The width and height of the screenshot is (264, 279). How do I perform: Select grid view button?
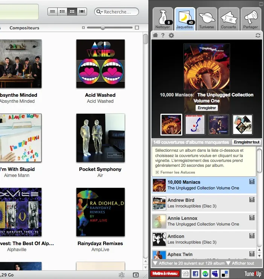(x=72, y=12)
